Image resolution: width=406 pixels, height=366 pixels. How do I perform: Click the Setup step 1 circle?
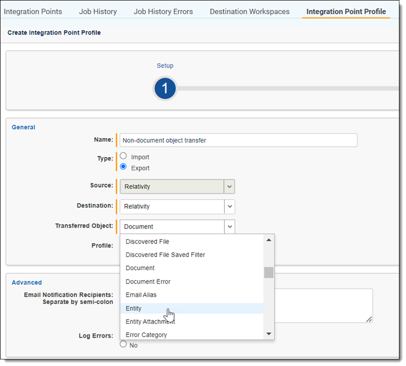click(165, 89)
